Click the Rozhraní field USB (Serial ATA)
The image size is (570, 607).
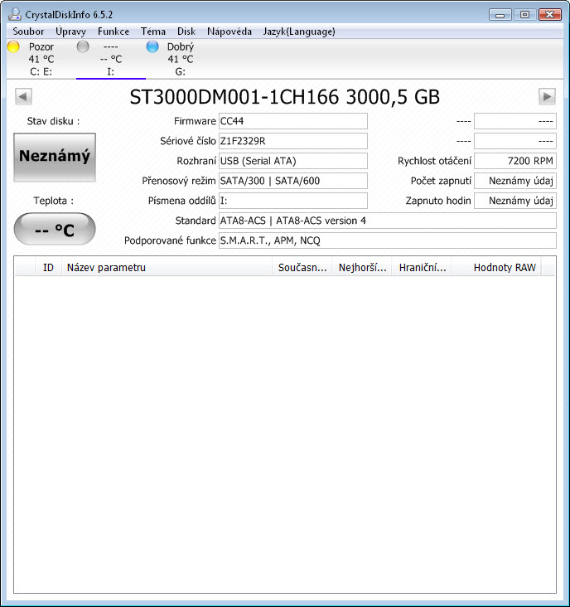pyautogui.click(x=292, y=161)
